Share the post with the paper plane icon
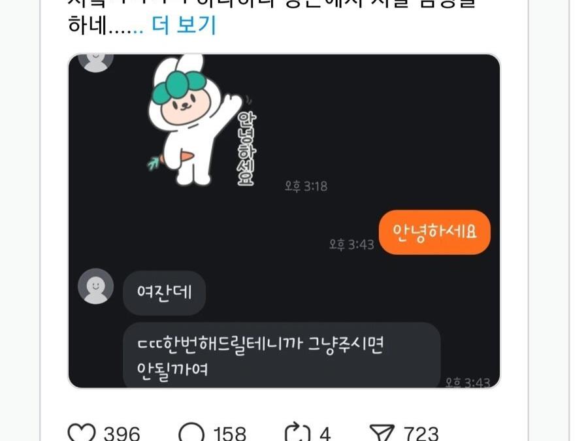Screen dimensions: 588x441 click(382, 433)
